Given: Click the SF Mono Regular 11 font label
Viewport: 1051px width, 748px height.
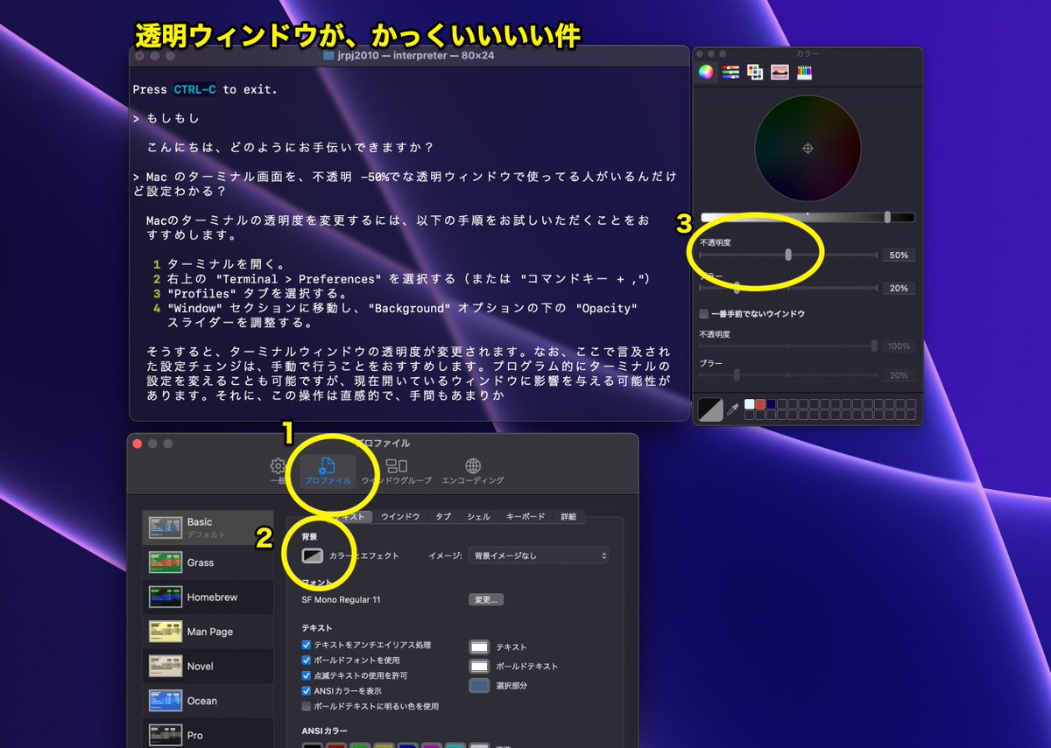Looking at the screenshot, I should [x=342, y=599].
